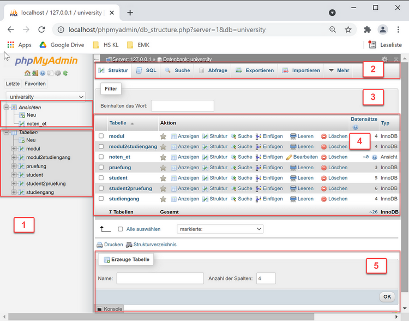Image resolution: width=409 pixels, height=321 pixels.
Task: Reload the navigation panel with green icon
Action: click(x=65, y=73)
